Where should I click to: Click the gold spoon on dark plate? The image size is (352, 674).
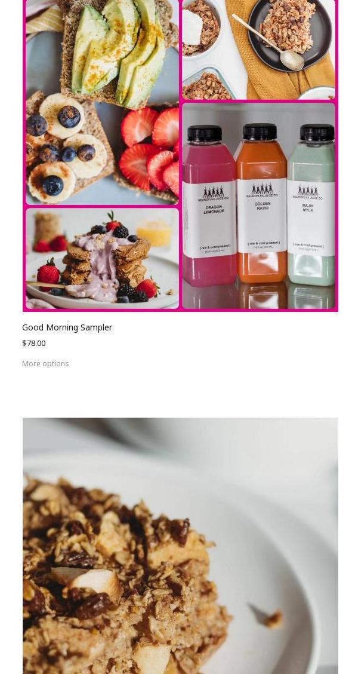point(270,44)
